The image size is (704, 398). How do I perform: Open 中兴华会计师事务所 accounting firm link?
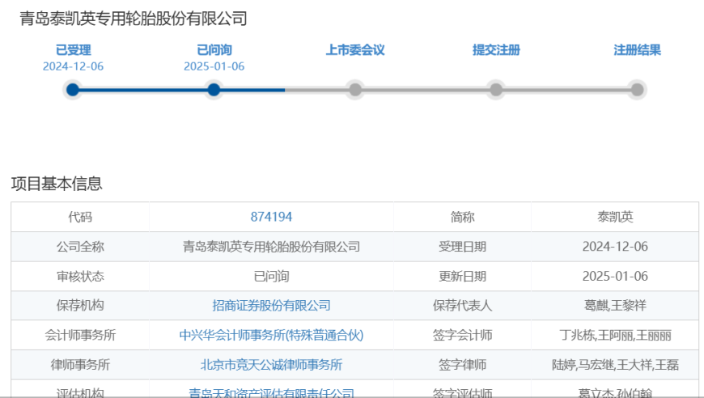(271, 335)
